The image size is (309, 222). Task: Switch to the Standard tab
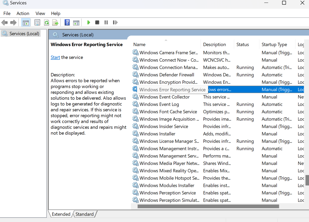pos(85,214)
